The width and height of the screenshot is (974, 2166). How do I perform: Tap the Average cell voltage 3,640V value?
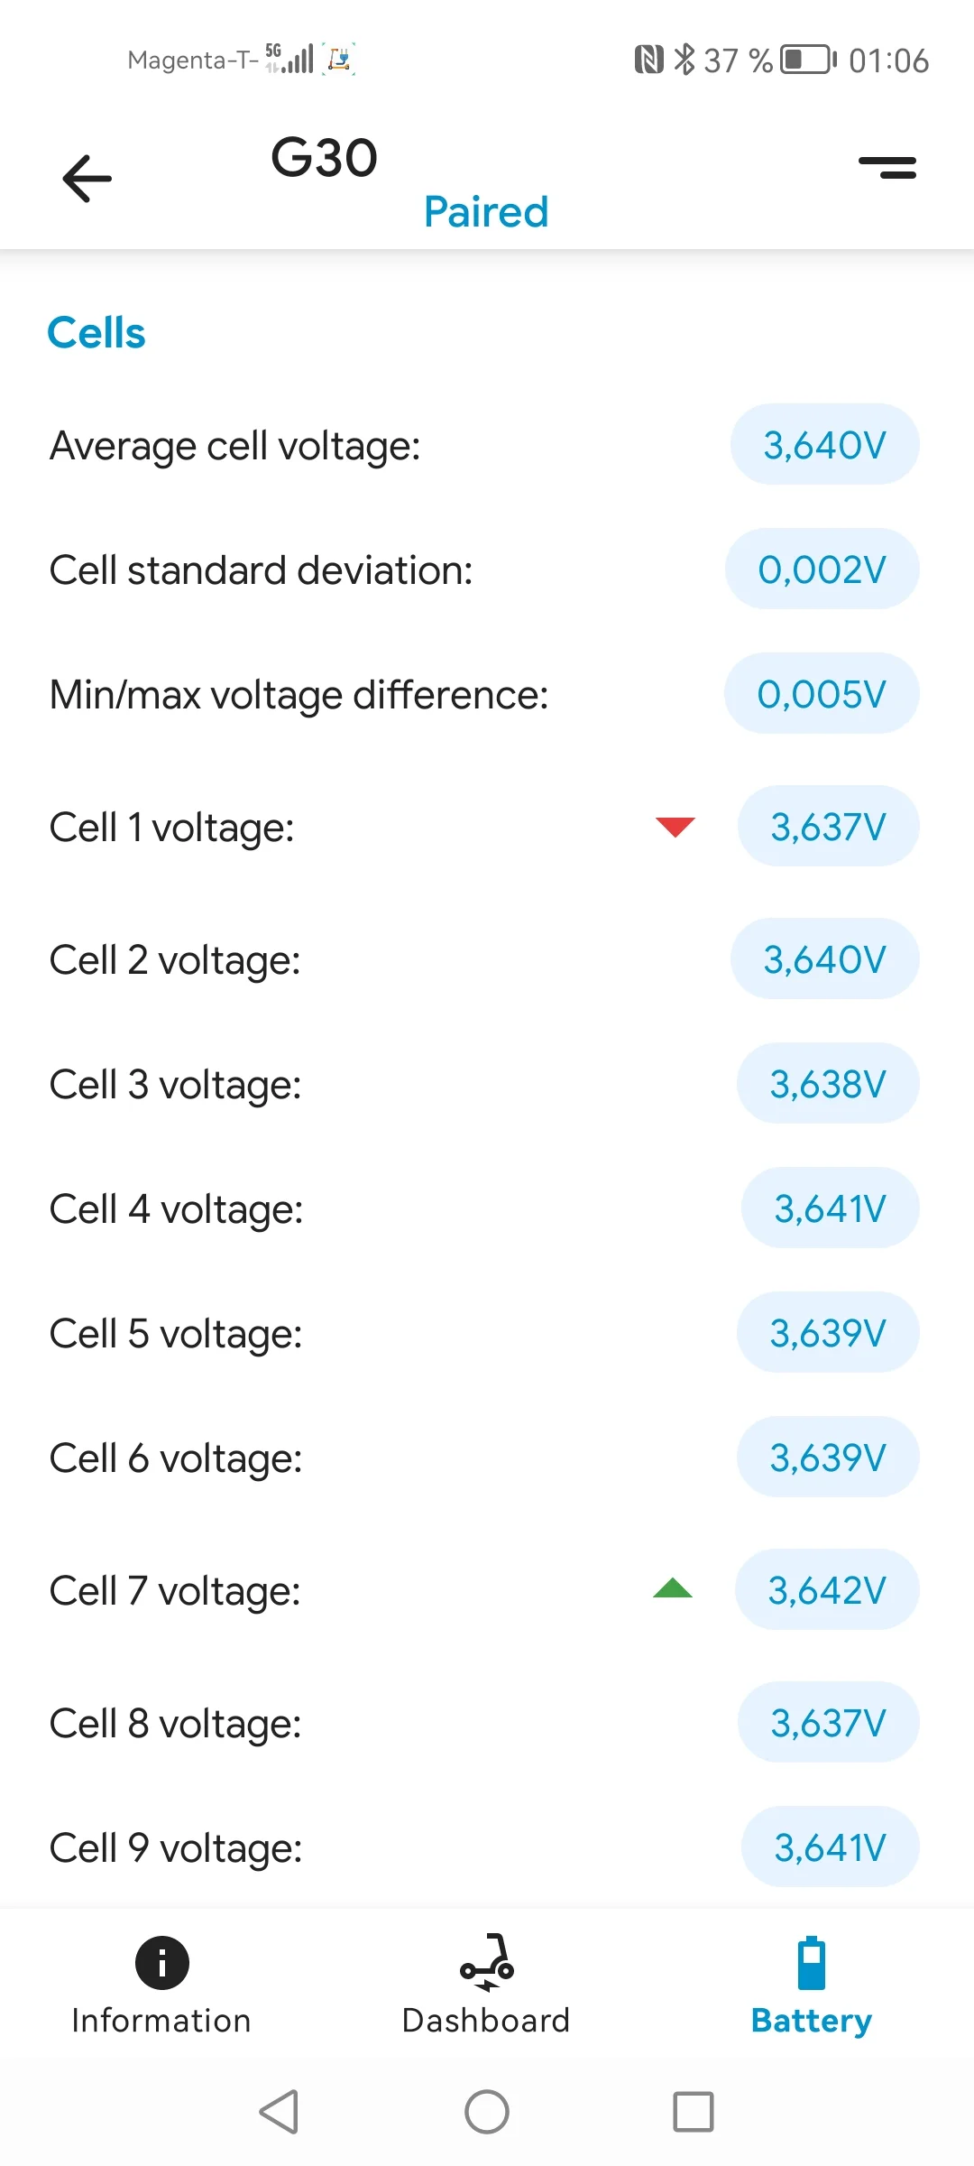824,445
